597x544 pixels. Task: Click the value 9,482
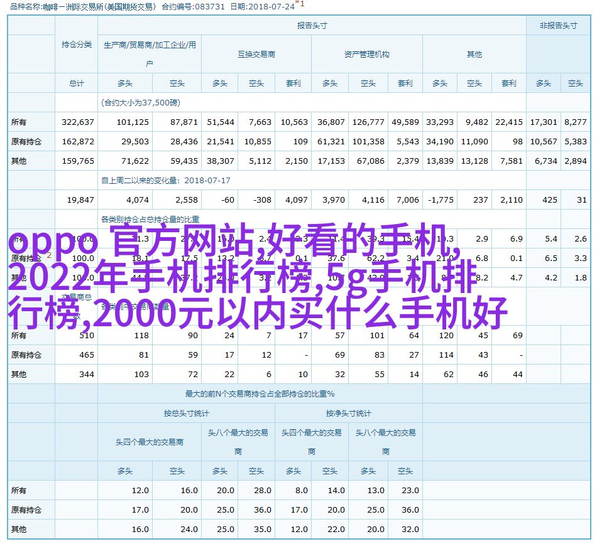[477, 122]
